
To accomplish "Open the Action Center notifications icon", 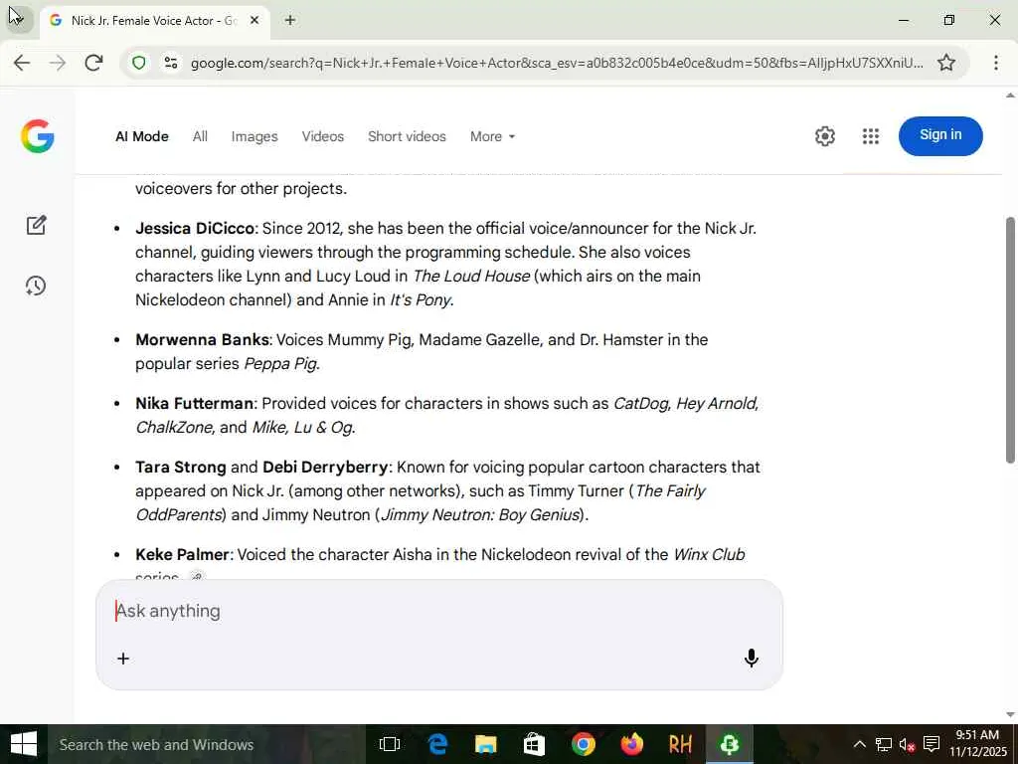I will (x=932, y=744).
